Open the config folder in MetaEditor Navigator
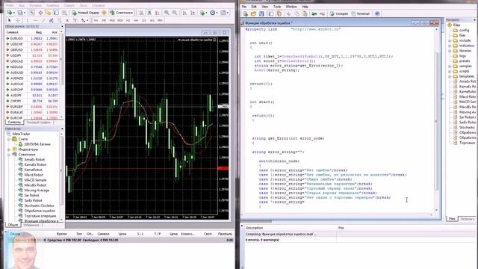The height and width of the screenshot is (269, 478). point(461,30)
